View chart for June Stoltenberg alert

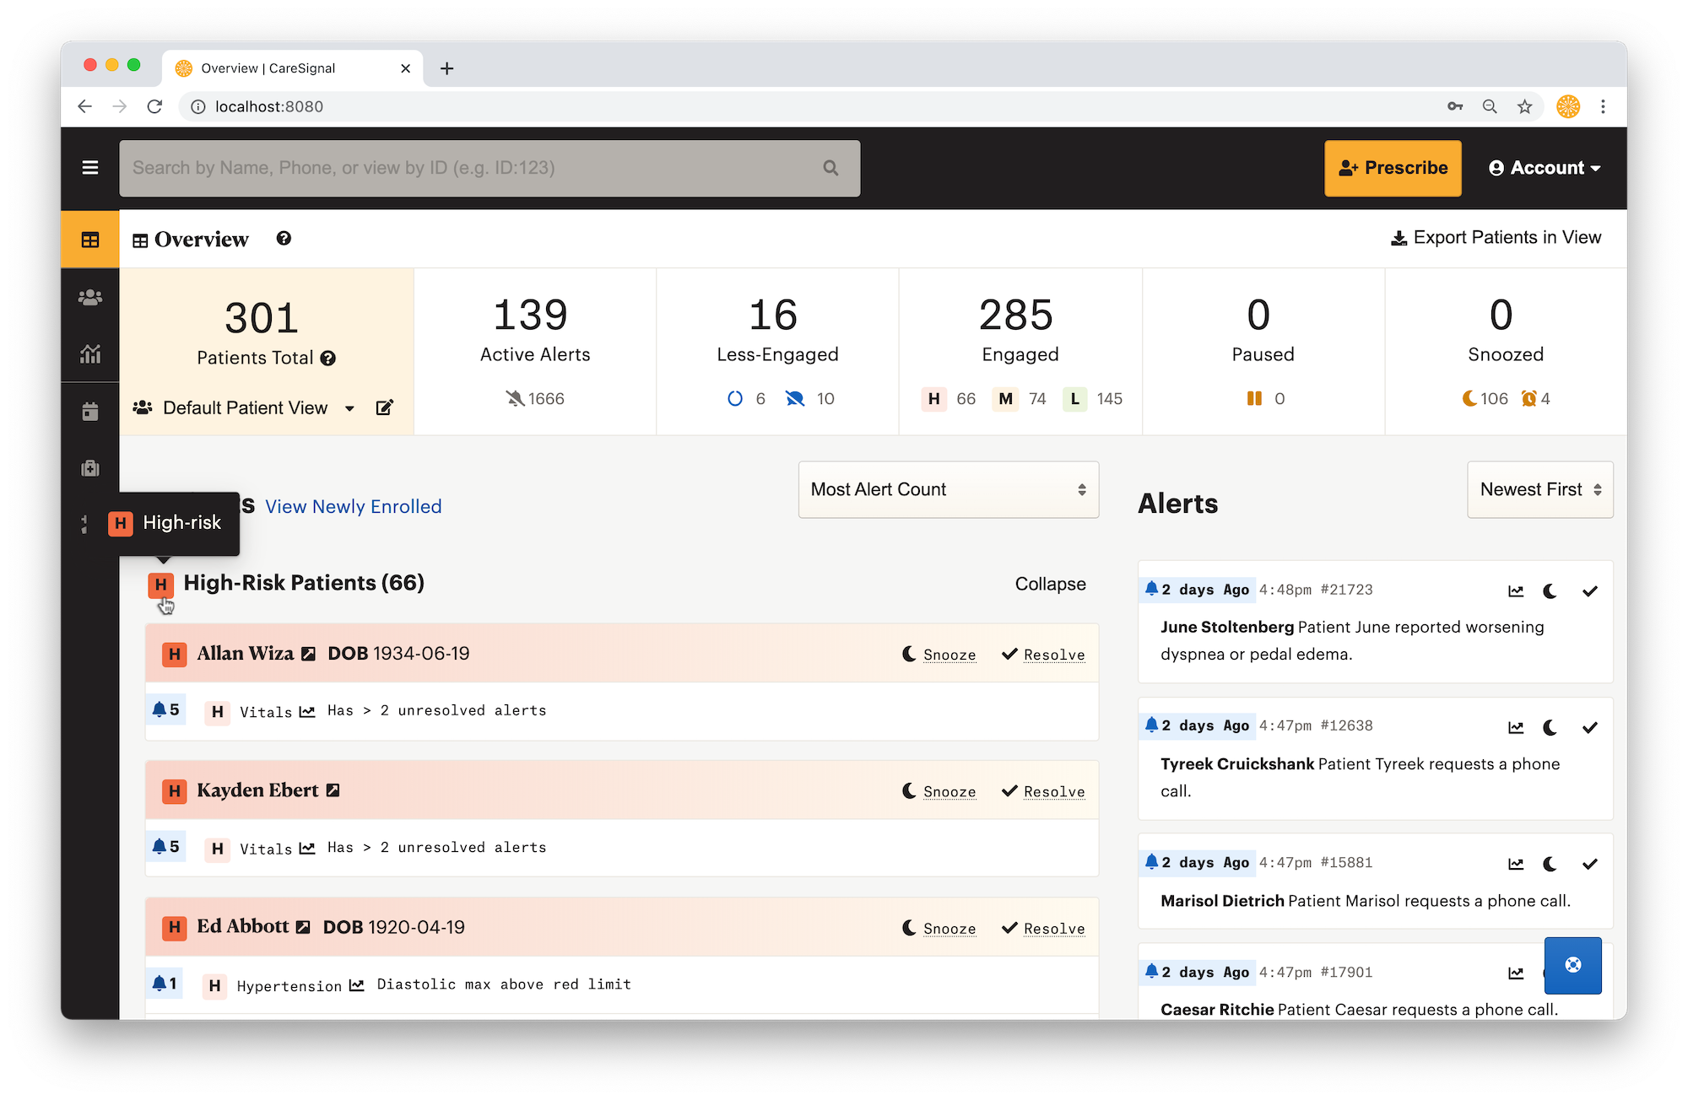(1516, 591)
